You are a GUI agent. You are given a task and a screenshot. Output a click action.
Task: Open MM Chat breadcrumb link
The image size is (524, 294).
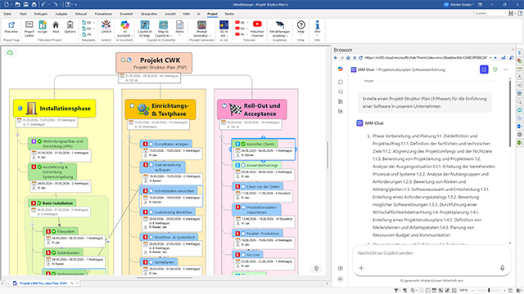pos(366,69)
